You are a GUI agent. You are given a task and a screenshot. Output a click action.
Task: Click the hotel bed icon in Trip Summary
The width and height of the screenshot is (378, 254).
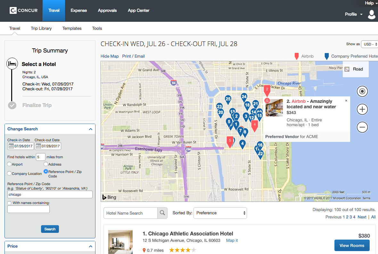tap(12, 64)
